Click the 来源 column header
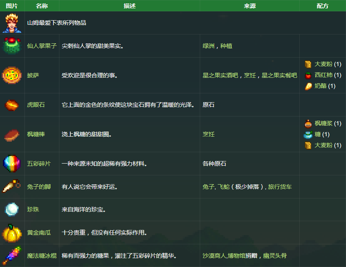Image resolution: width=346 pixels, height=267 pixels. point(250,6)
